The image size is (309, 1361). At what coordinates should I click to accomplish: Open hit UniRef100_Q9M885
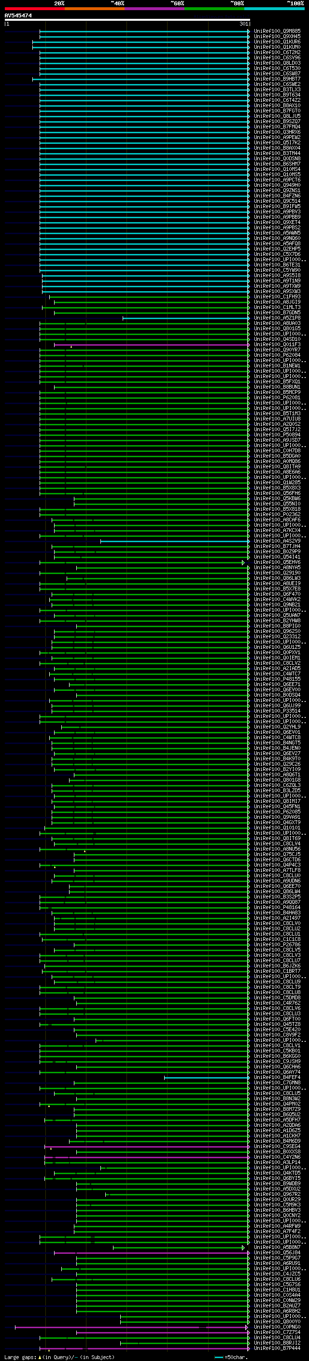click(x=277, y=31)
